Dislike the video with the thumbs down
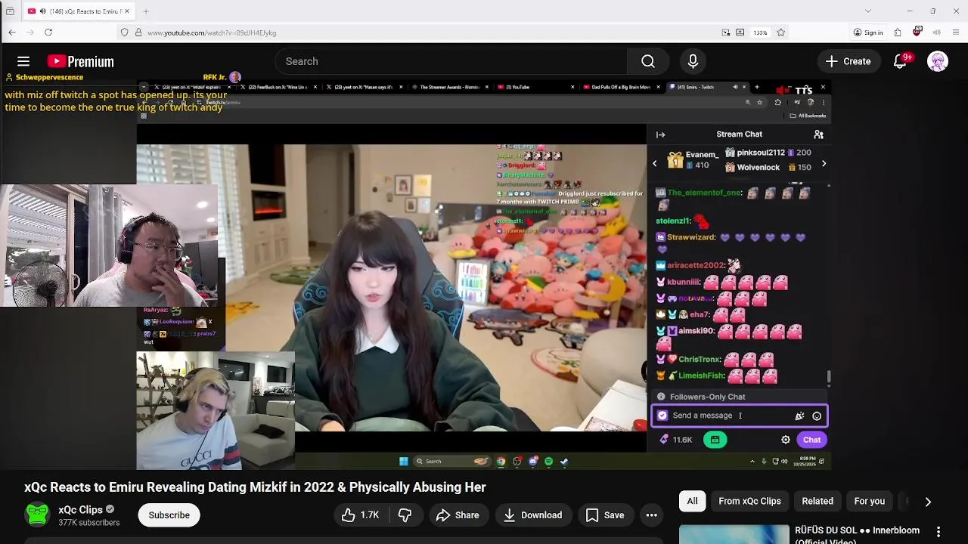 pos(405,515)
